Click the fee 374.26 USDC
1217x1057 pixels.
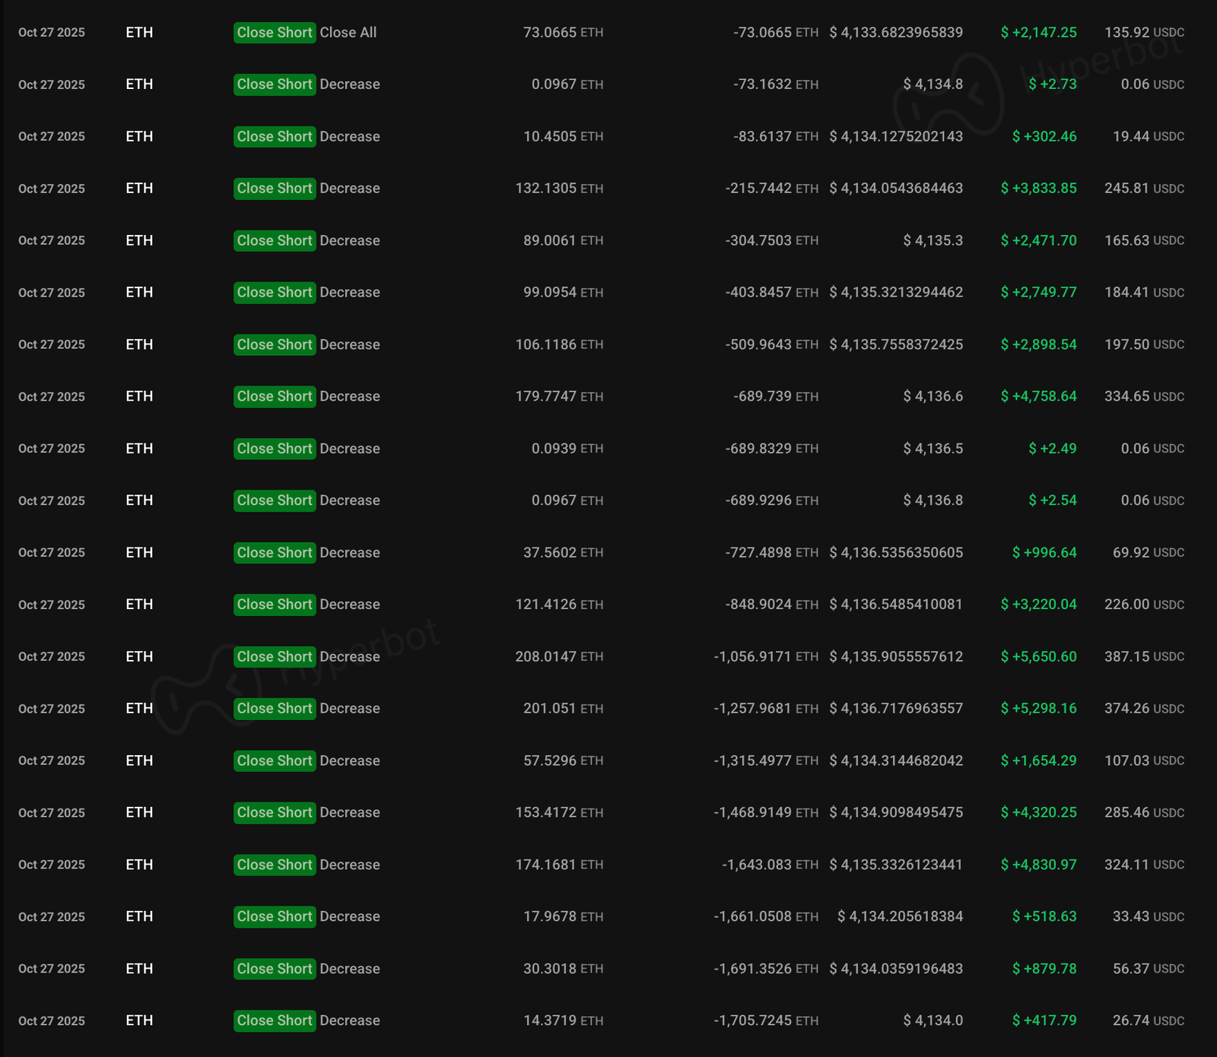[1145, 709]
